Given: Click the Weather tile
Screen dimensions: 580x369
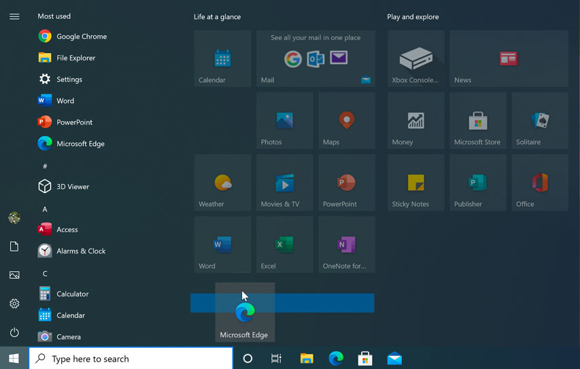Looking at the screenshot, I should tap(222, 183).
